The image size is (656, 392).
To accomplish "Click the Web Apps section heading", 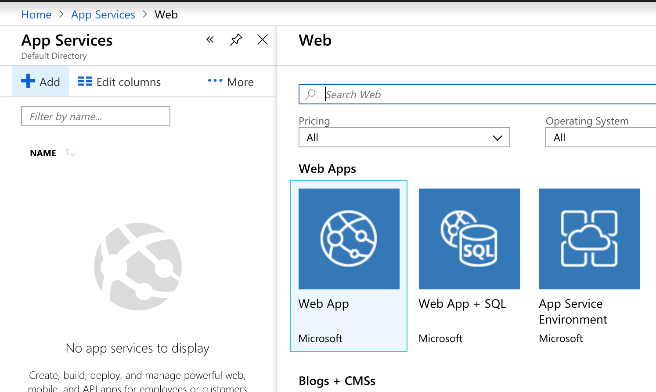I will click(328, 169).
